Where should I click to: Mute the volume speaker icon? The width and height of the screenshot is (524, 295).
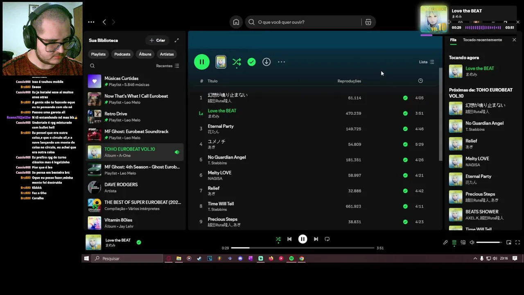[472, 243]
